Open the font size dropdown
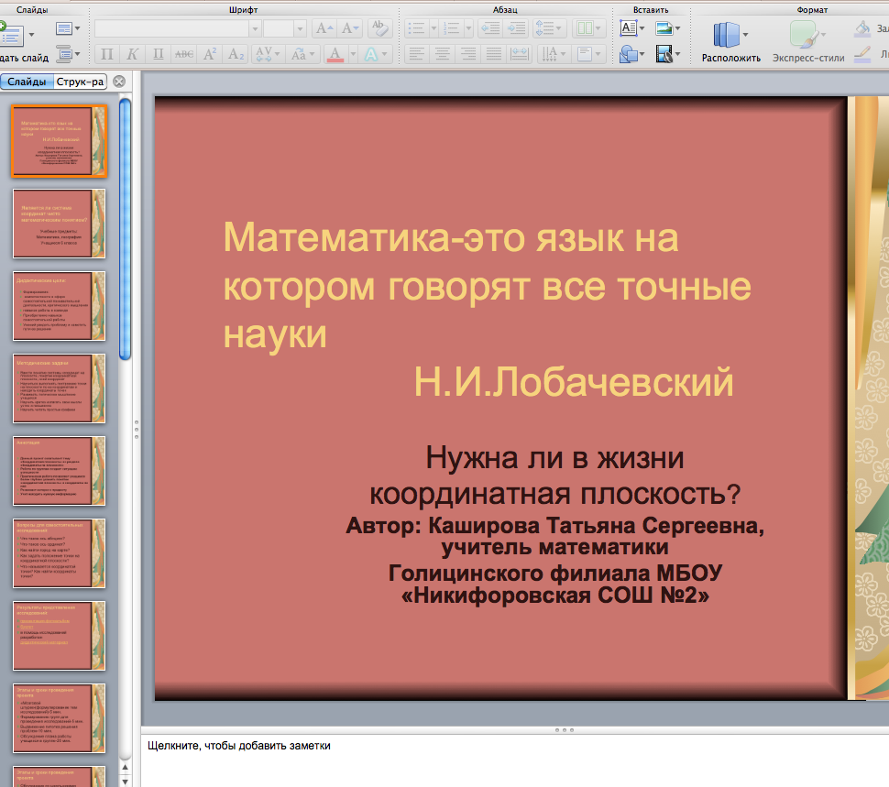 pyautogui.click(x=299, y=28)
